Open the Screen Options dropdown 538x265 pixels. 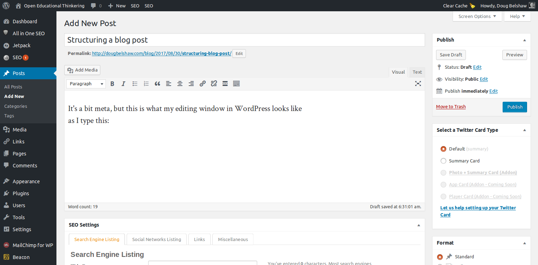pos(477,16)
